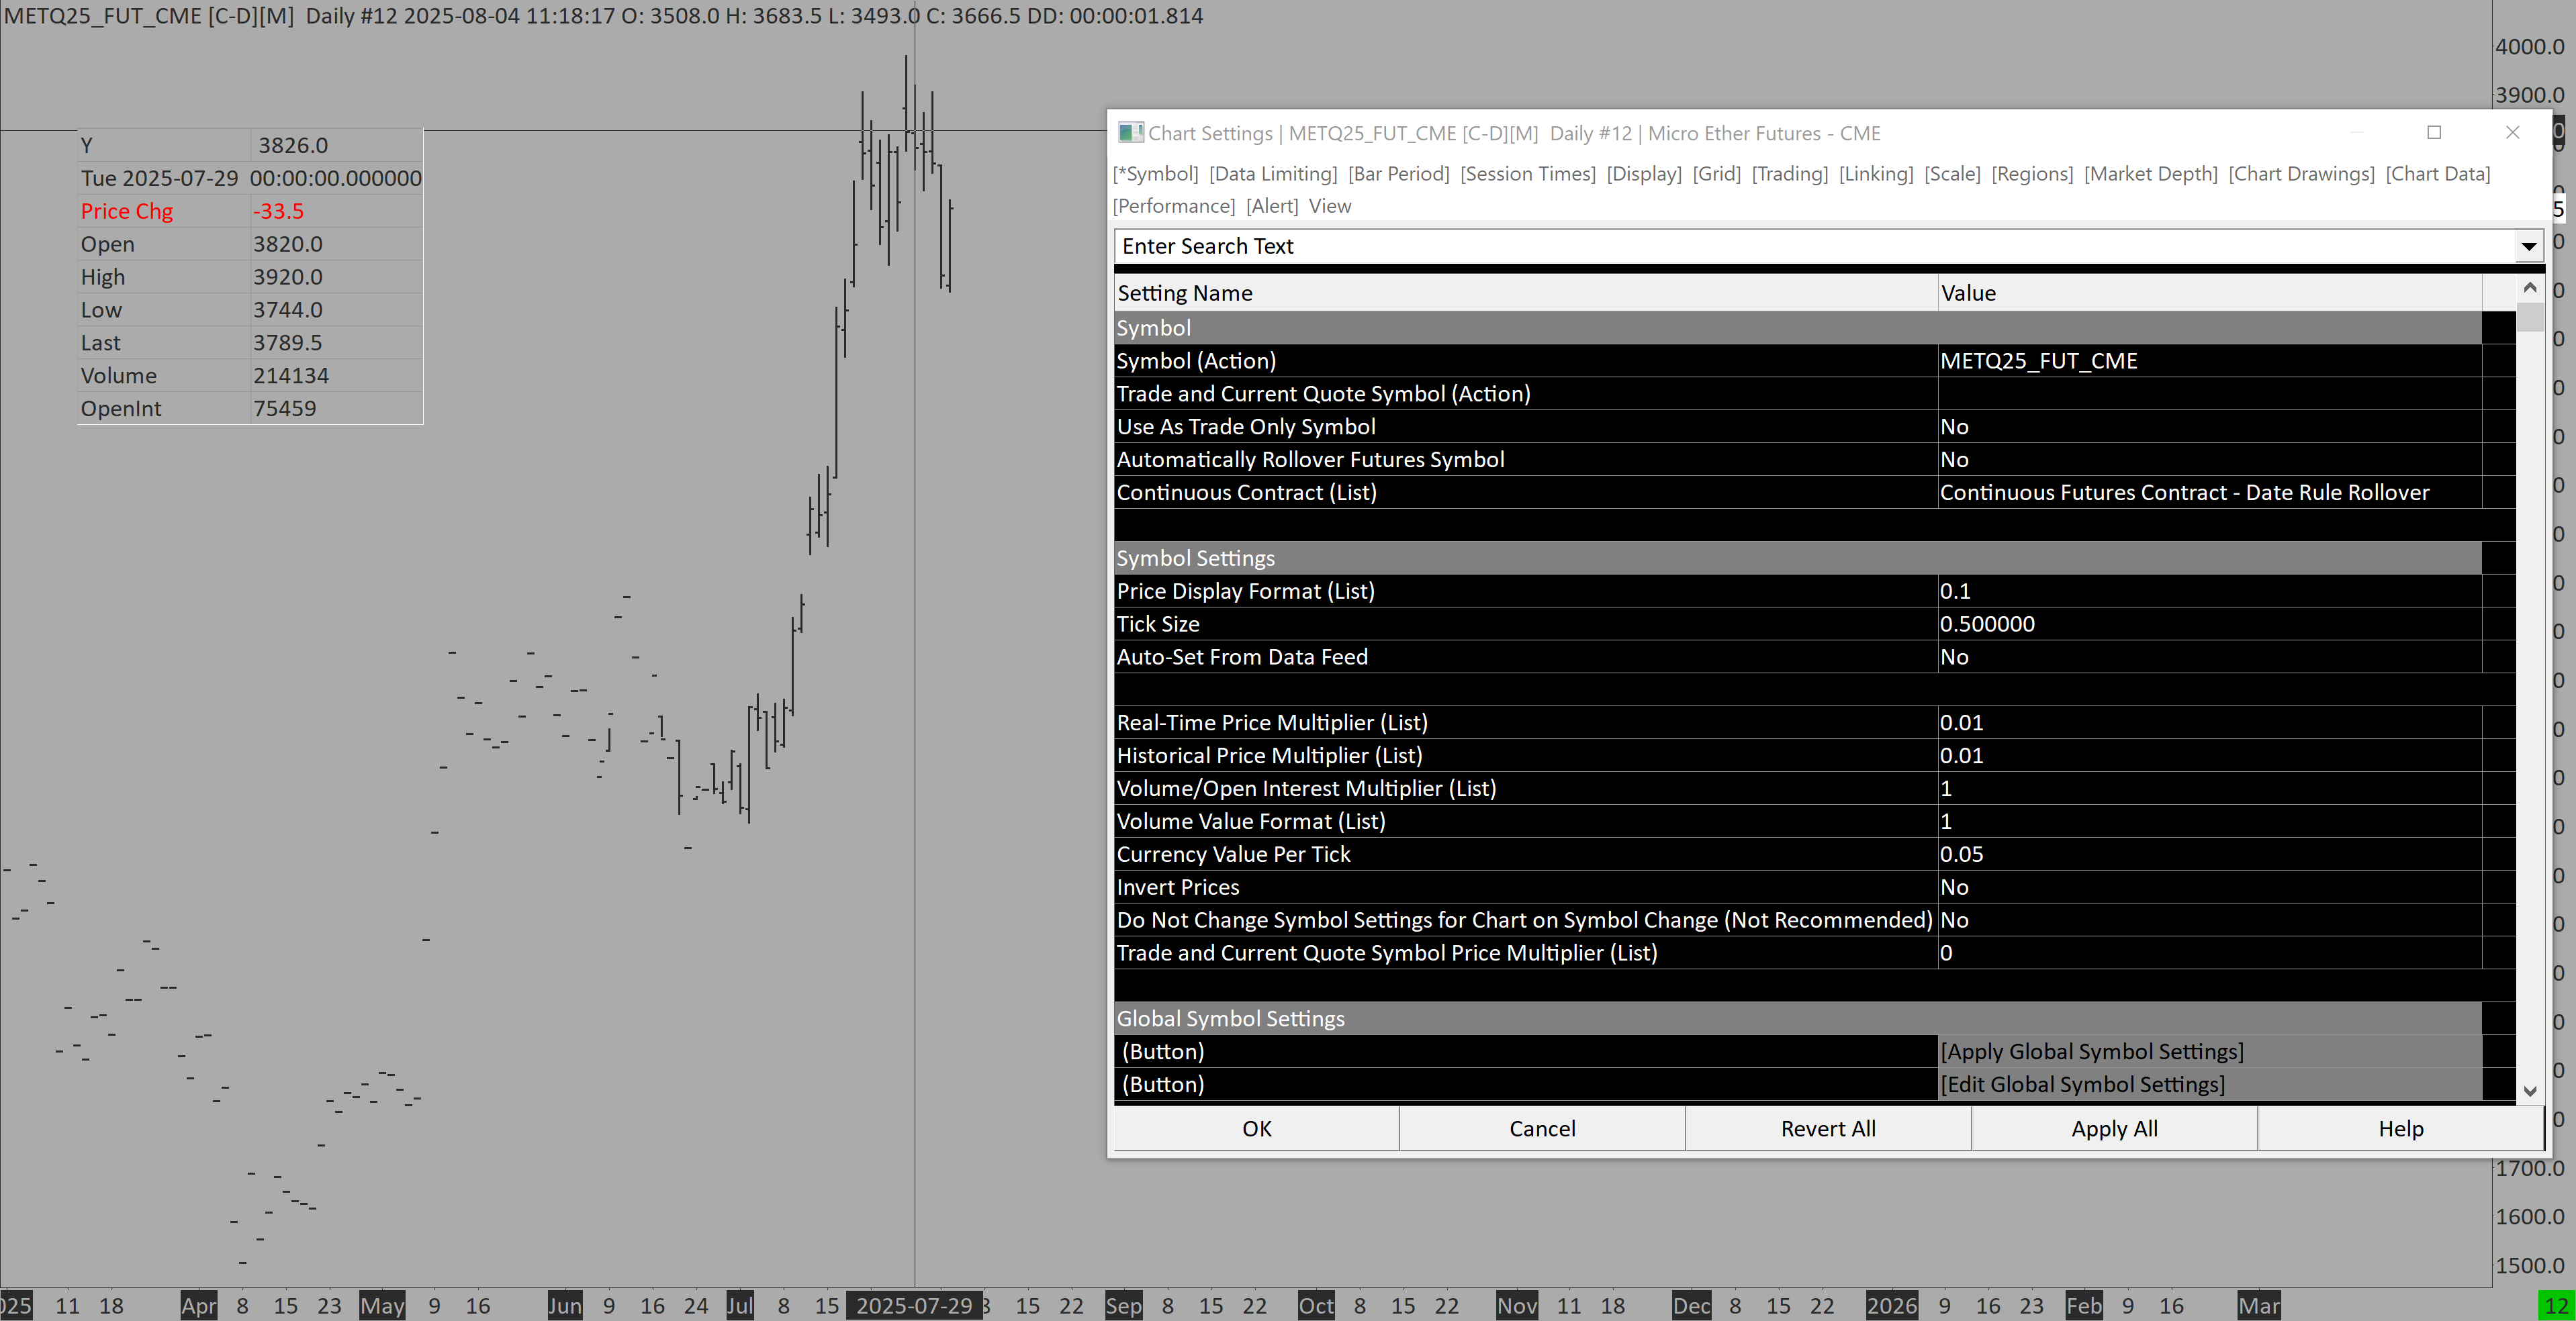Open the search text dropdown arrow
This screenshot has width=2576, height=1321.
2528,247
